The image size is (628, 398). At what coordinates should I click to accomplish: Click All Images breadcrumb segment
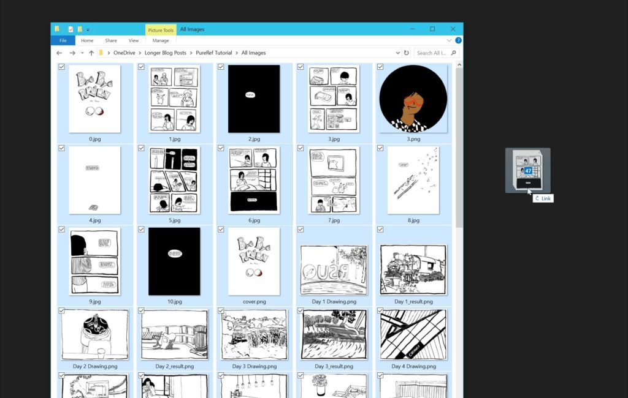point(253,53)
